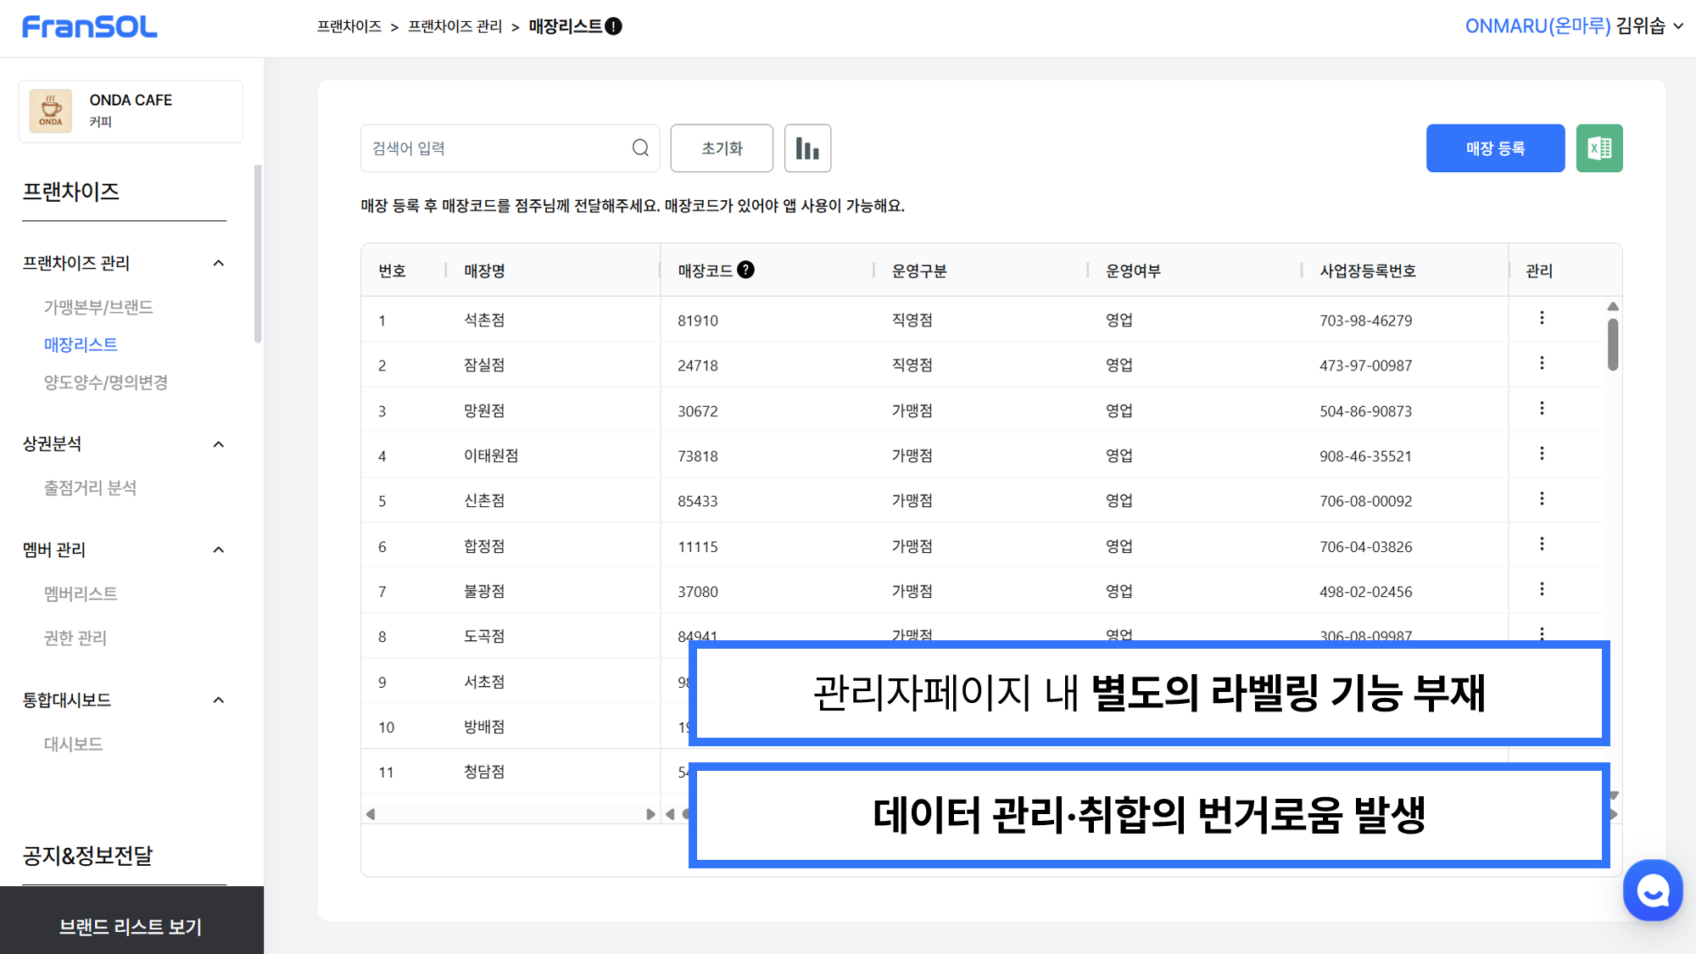Click the FranSOL logo
The height and width of the screenshot is (954, 1696).
[90, 27]
